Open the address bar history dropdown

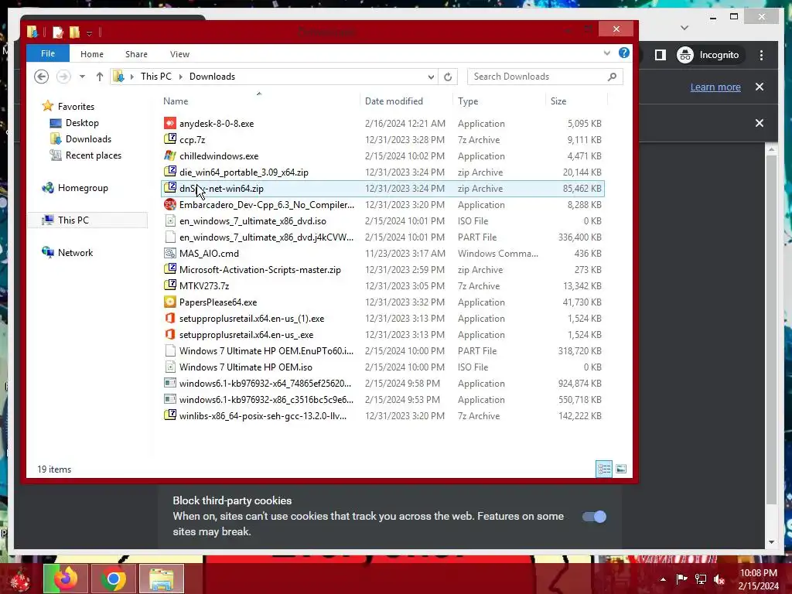431,77
